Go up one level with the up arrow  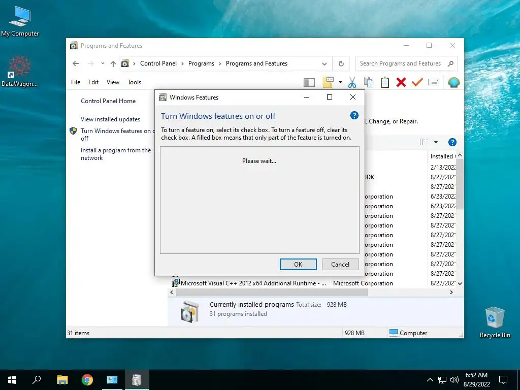point(113,63)
